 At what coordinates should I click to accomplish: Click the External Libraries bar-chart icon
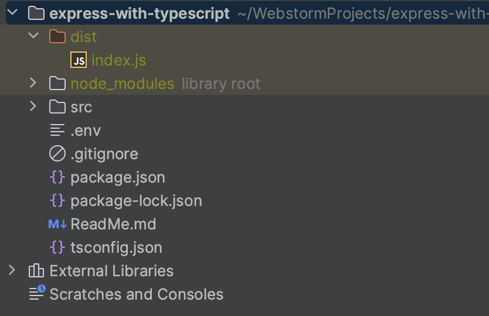coord(36,271)
